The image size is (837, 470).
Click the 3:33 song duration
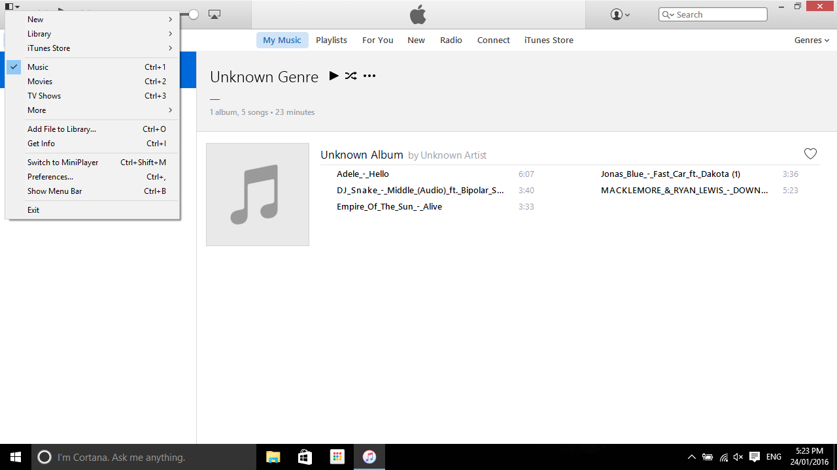click(526, 207)
